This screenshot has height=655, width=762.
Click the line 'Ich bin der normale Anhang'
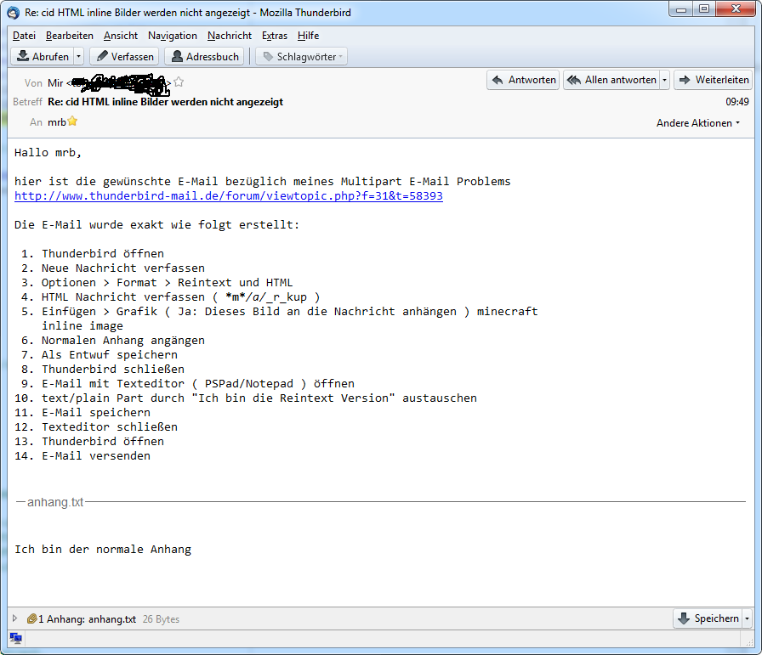point(103,549)
